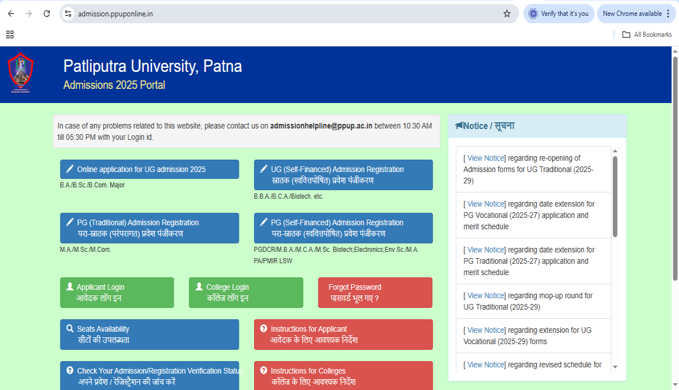Image resolution: width=679 pixels, height=390 pixels.
Task: Open PG (Traditional) Admission Registration
Action: point(149,228)
